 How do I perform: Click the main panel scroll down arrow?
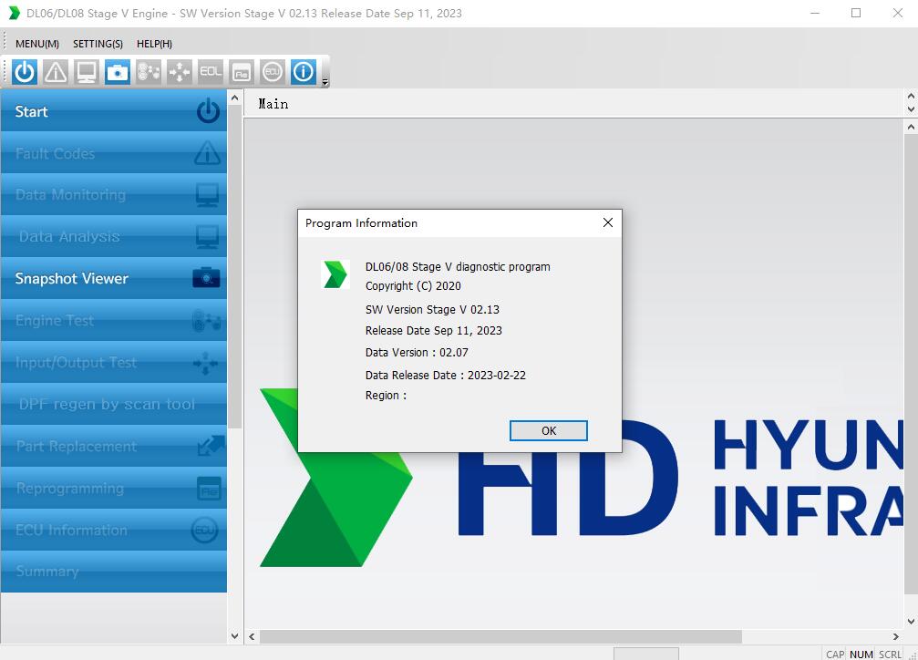(x=911, y=622)
